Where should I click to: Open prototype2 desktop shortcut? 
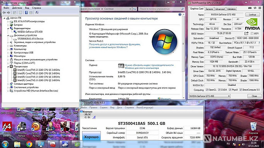coord(65,129)
